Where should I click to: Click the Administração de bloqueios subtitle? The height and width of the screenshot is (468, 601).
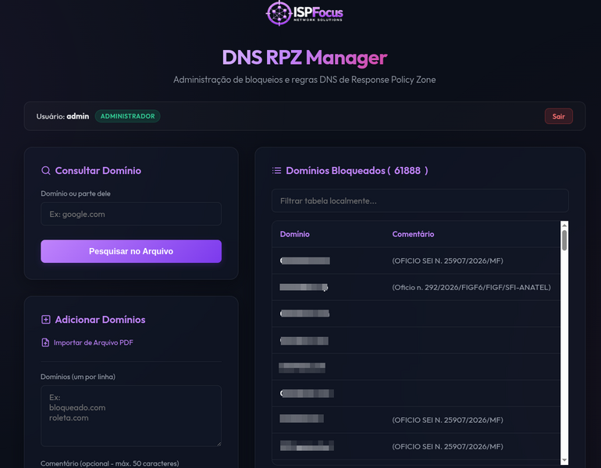pyautogui.click(x=304, y=80)
